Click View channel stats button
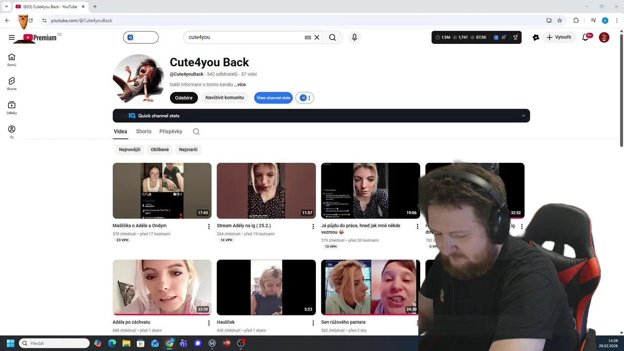 click(x=273, y=98)
